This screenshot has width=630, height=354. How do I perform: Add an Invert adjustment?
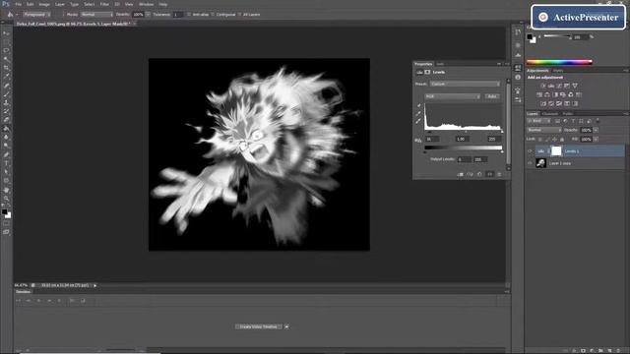coord(543,103)
